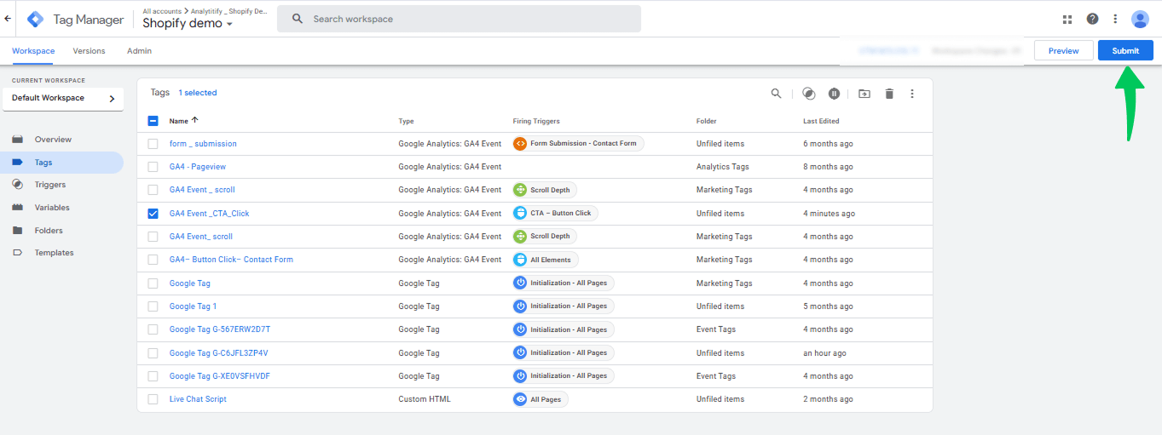This screenshot has height=435, width=1162.
Task: Uncheck the GA4 Event _CTA_Click row
Action: point(153,214)
